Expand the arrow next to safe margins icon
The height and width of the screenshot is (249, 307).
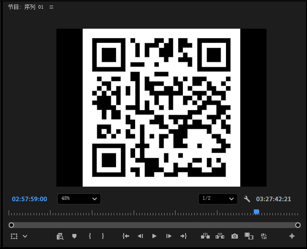[x=25, y=236]
